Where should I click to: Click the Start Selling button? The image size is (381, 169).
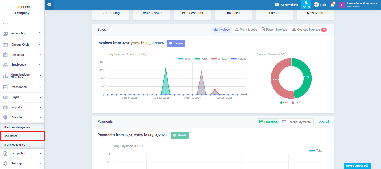point(110,13)
